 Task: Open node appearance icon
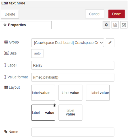click(124, 25)
